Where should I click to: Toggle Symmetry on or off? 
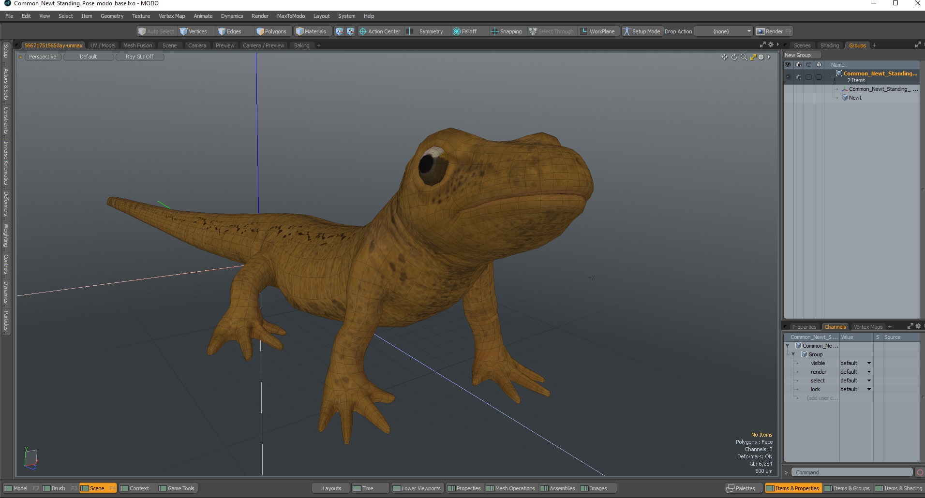425,31
